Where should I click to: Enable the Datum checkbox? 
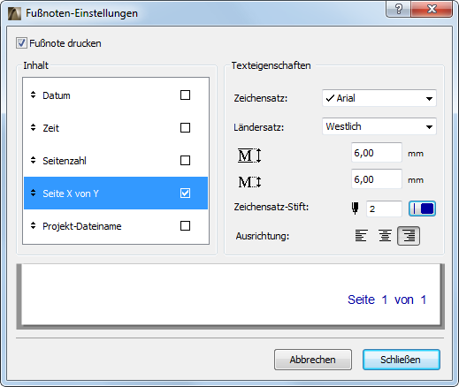[185, 95]
